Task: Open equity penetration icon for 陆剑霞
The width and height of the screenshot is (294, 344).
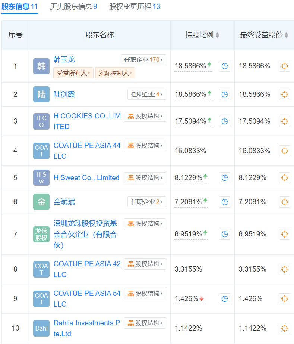Action: (284, 94)
